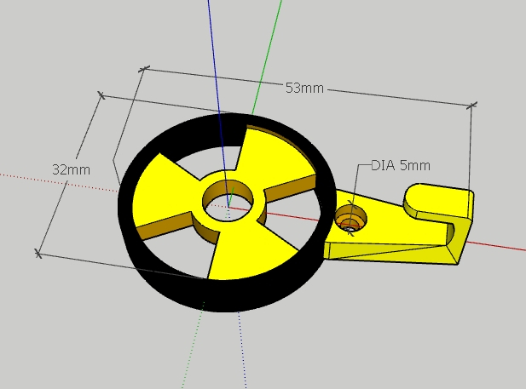Select the 32mm dimension label

tap(72, 170)
